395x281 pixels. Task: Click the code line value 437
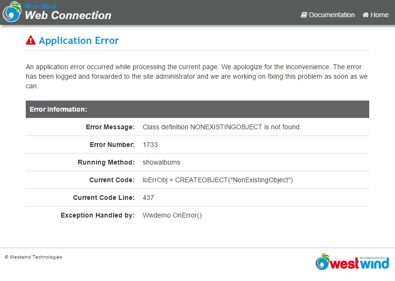(148, 198)
